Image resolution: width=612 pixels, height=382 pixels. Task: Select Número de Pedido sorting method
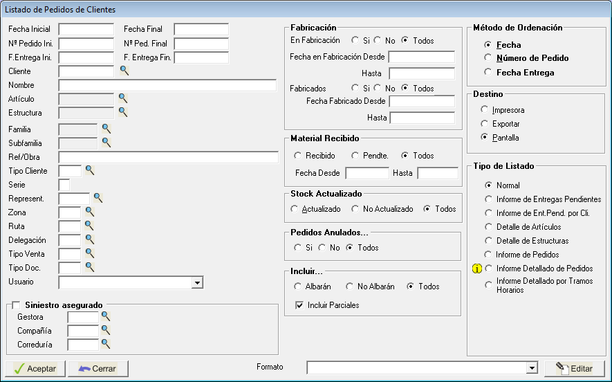tap(488, 58)
